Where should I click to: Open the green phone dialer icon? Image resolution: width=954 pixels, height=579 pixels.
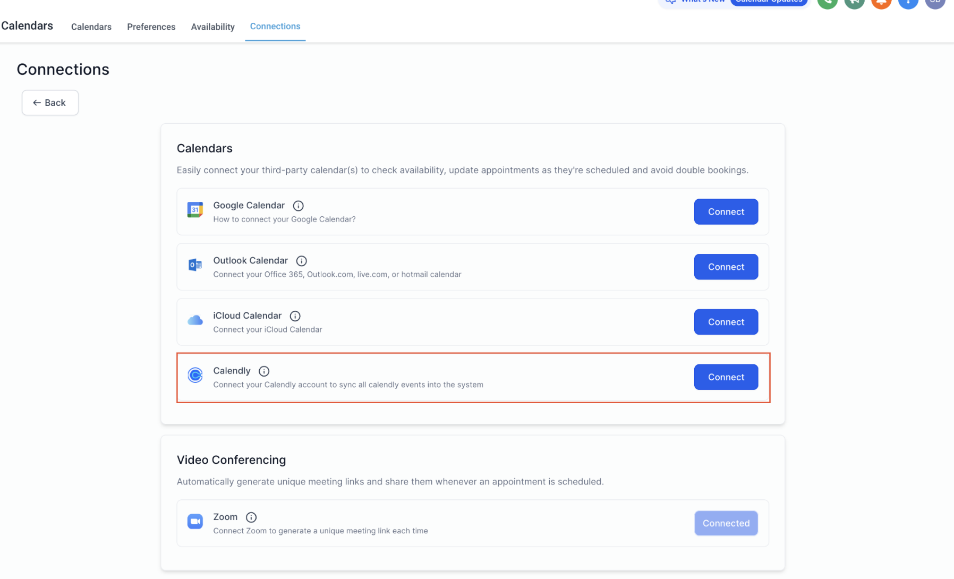coord(827,3)
